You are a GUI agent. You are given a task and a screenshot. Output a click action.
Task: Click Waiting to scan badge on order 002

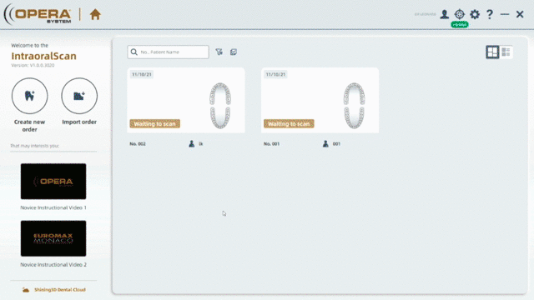point(154,124)
